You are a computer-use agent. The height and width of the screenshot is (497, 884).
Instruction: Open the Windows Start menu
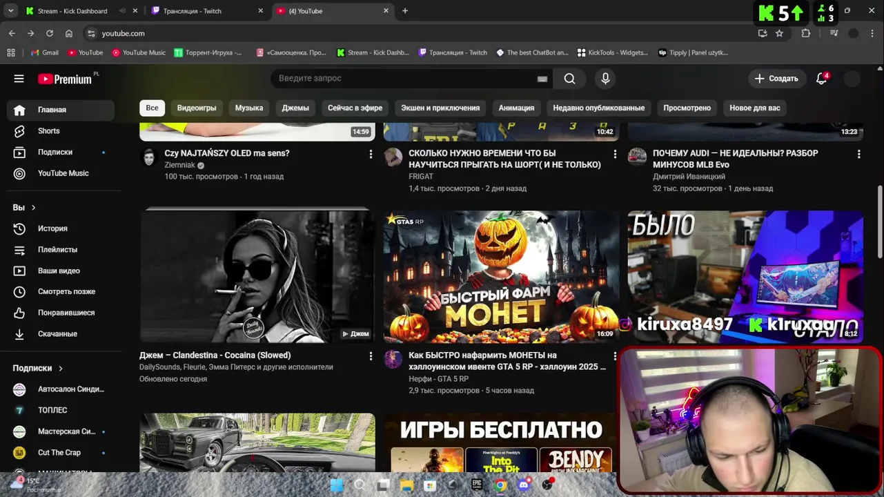pos(336,485)
